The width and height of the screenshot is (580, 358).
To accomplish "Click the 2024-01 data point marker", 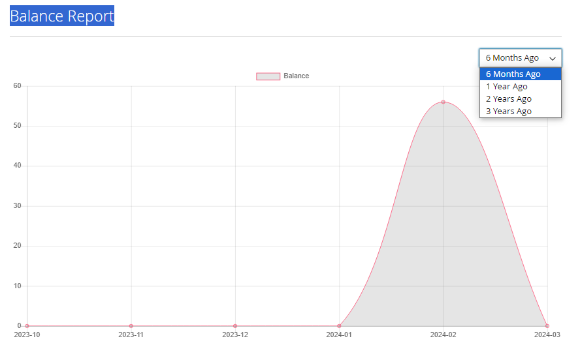I will pos(339,325).
